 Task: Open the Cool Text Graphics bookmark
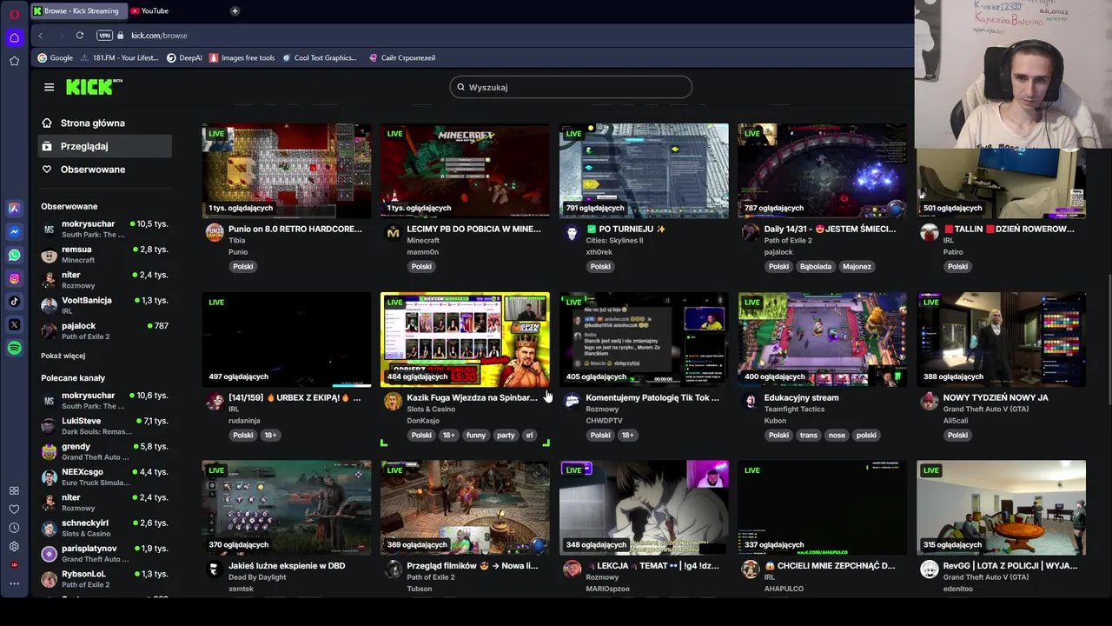319,57
